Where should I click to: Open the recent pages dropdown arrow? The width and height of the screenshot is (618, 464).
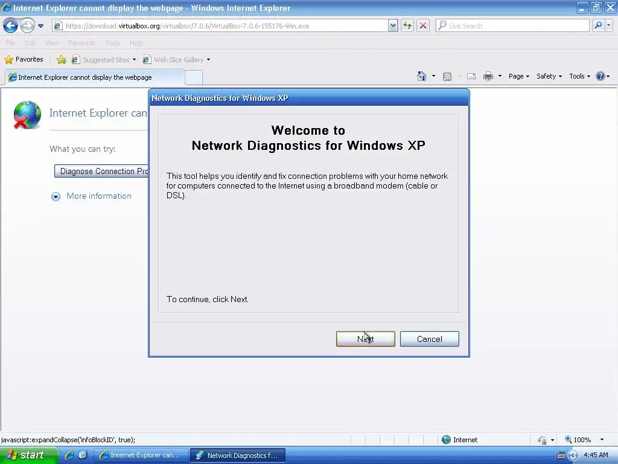[x=40, y=26]
